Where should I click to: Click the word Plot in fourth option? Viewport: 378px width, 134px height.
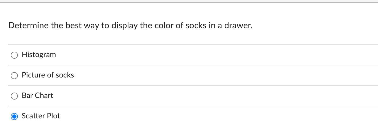coord(54,116)
